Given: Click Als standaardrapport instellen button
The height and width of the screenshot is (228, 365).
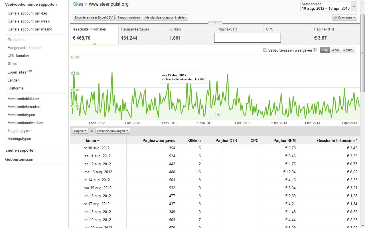Looking at the screenshot, I should (x=165, y=17).
